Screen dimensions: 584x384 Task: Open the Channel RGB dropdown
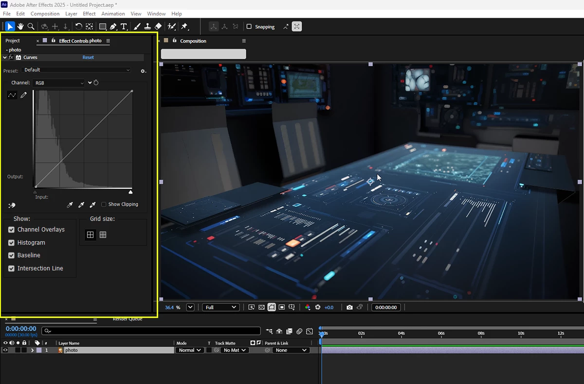(59, 83)
